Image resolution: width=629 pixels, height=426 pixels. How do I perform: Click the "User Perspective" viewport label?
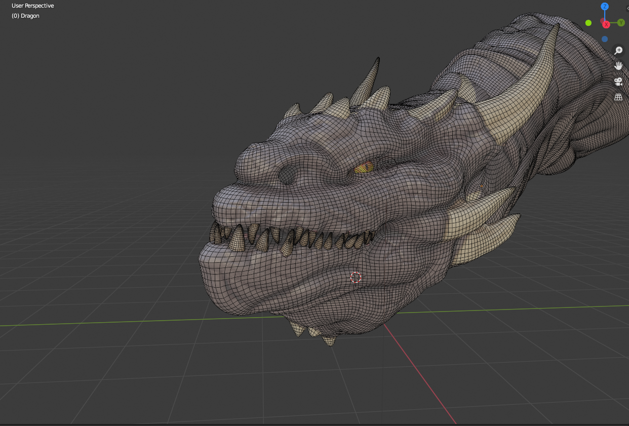33,6
